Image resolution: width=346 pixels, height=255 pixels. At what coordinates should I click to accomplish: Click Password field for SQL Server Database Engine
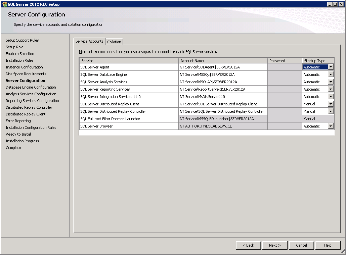(x=285, y=74)
